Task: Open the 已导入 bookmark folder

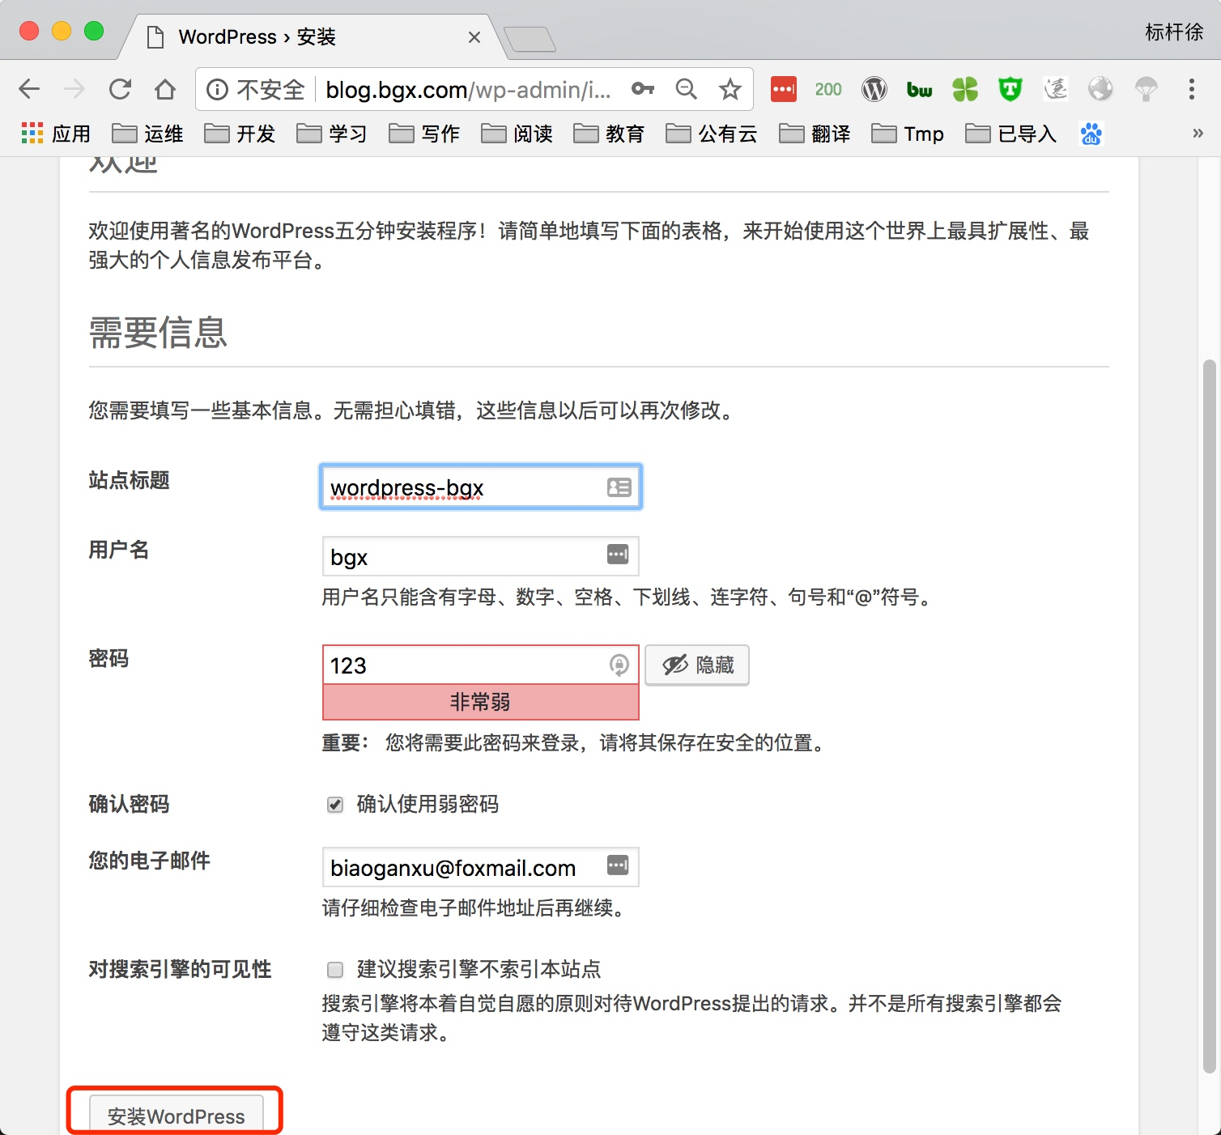Action: [x=1011, y=134]
